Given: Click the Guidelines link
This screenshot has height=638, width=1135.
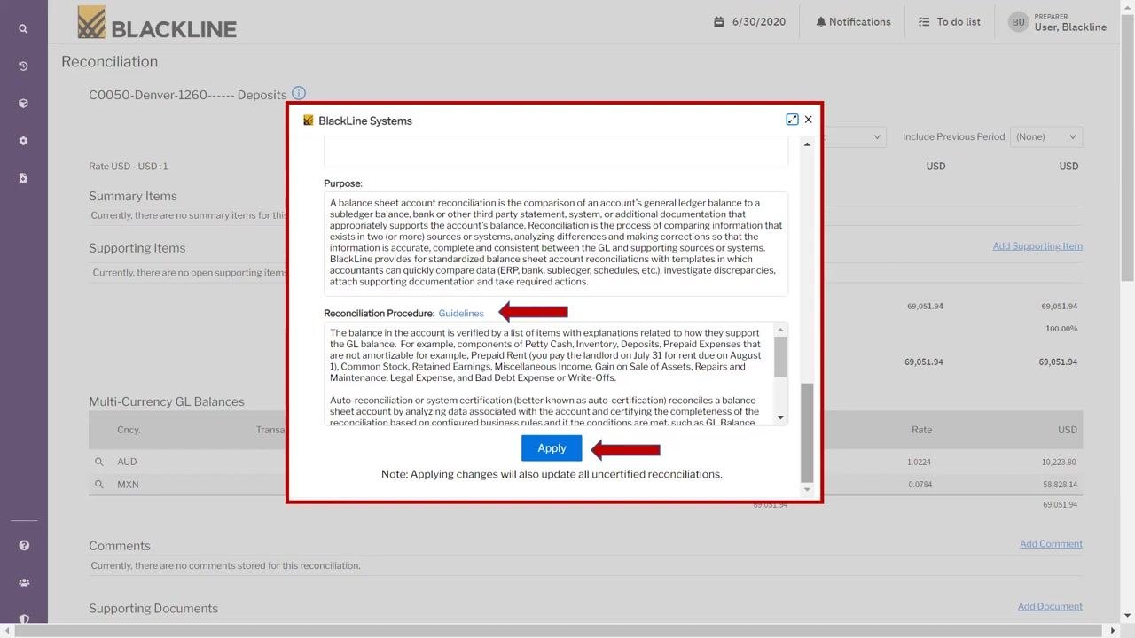Looking at the screenshot, I should click(x=461, y=314).
